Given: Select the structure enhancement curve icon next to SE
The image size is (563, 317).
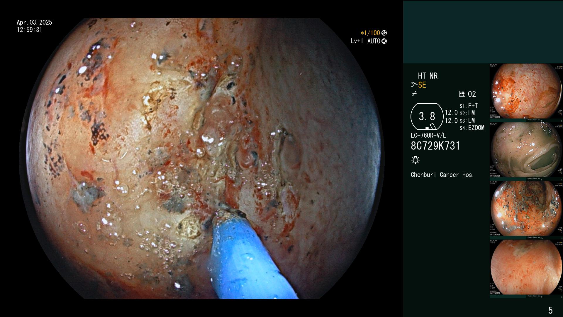Looking at the screenshot, I should point(414,85).
